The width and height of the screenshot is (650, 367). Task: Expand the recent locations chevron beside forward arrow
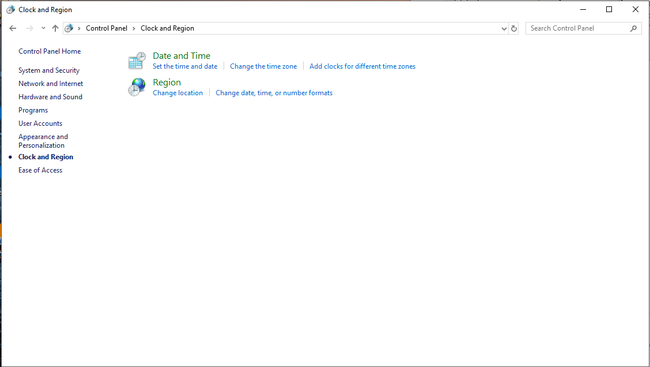43,28
